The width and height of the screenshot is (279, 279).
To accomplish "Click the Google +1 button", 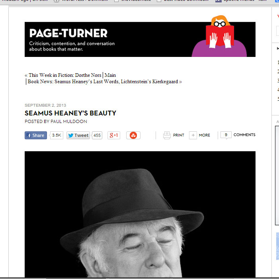I will tap(113, 135).
